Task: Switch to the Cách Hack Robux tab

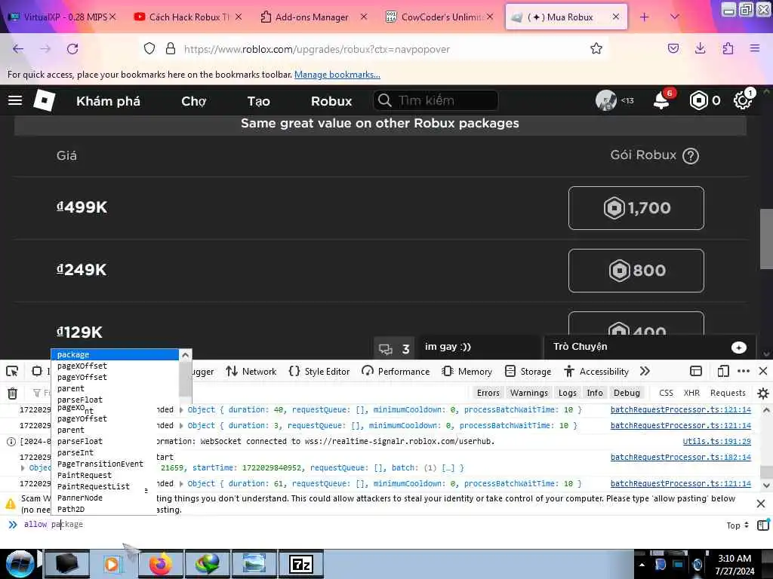Action: pyautogui.click(x=189, y=17)
